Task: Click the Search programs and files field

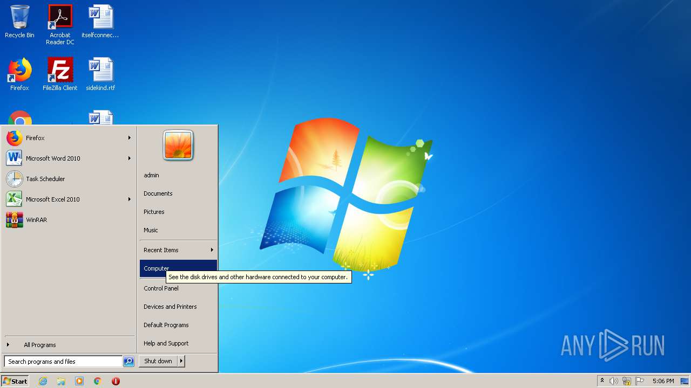Action: click(63, 362)
